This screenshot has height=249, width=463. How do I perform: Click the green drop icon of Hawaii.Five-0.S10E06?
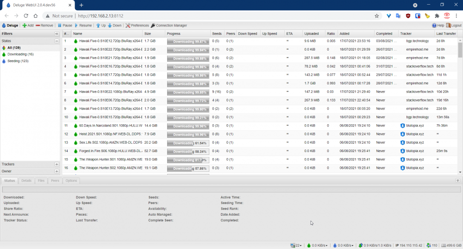click(x=75, y=101)
